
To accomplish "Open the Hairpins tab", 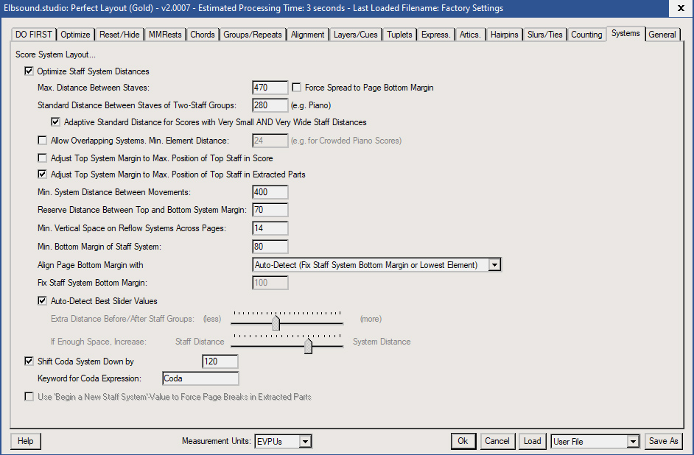I will (x=504, y=35).
